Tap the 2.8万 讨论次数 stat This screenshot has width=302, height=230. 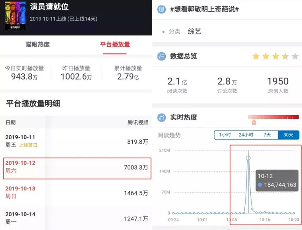pyautogui.click(x=227, y=85)
